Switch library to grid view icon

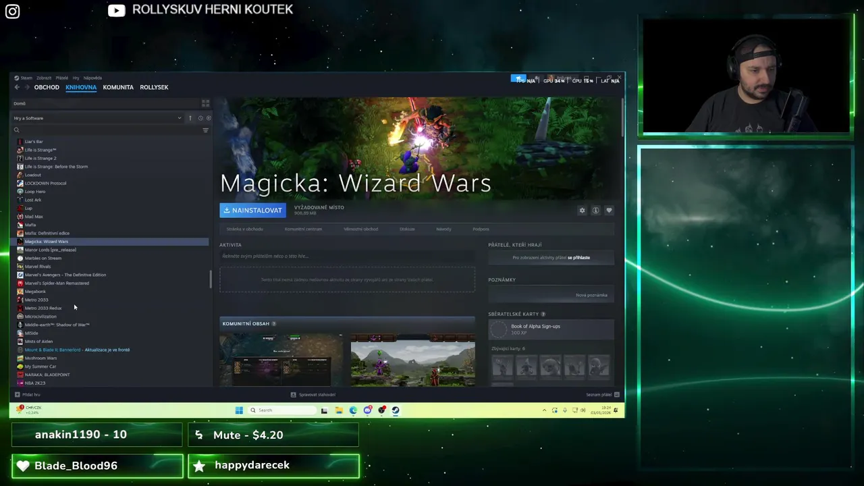[205, 103]
